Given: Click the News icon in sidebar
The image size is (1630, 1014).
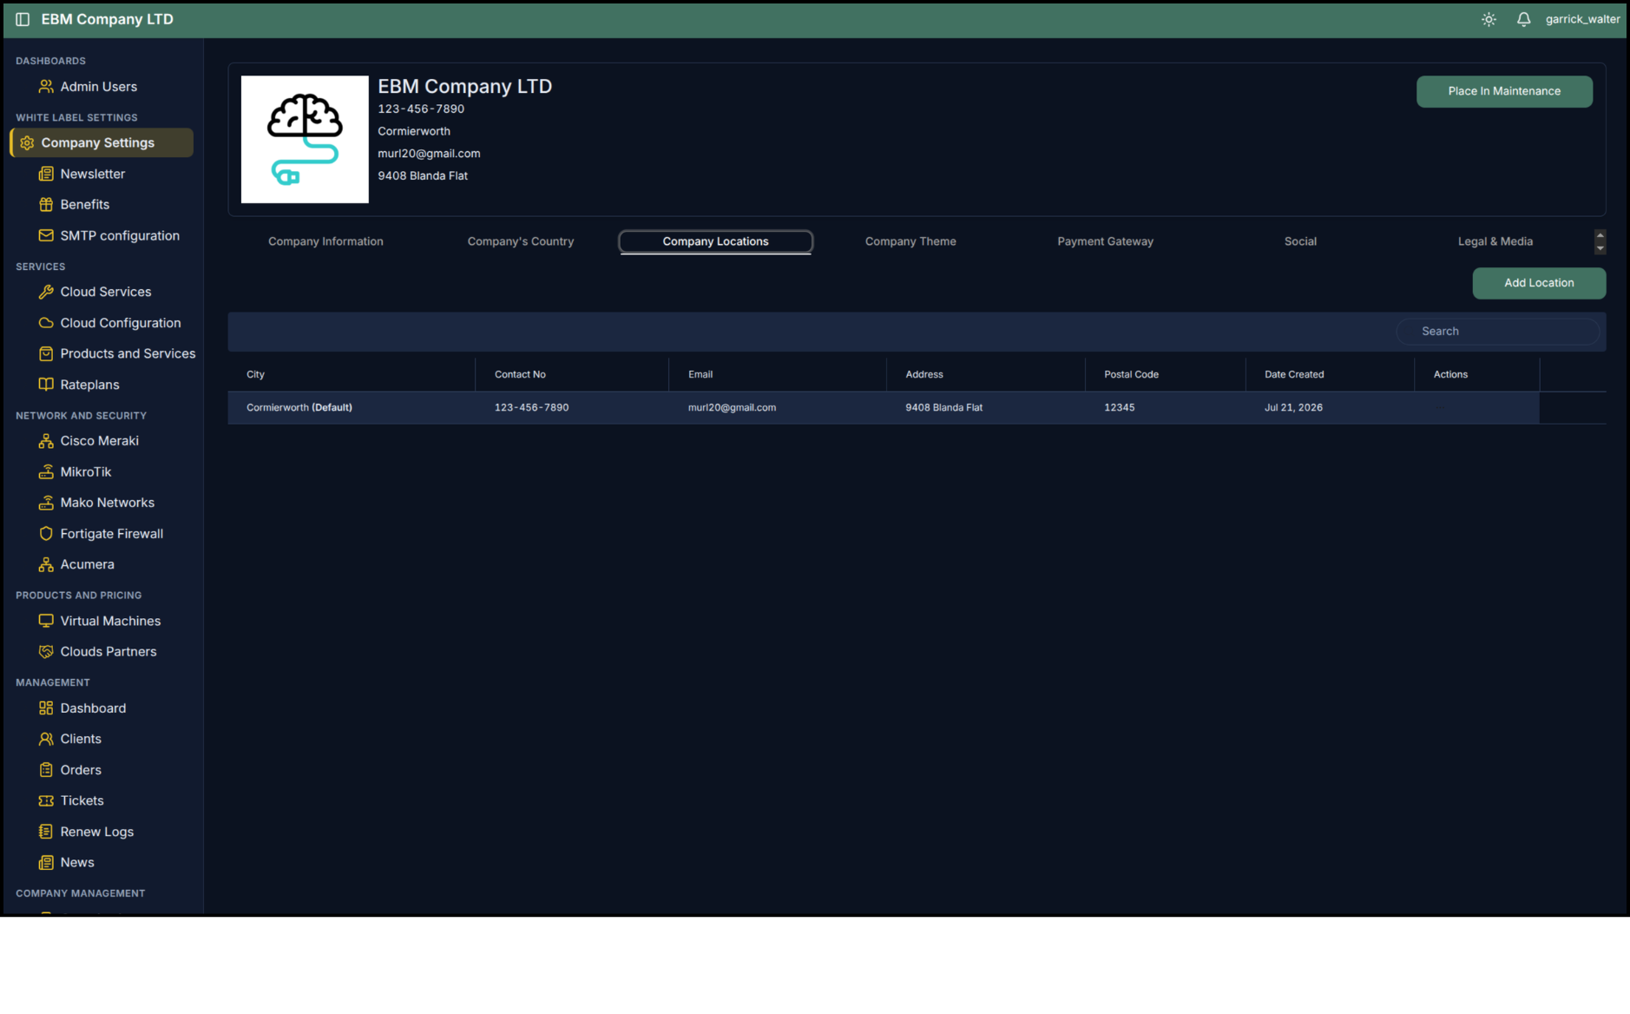Looking at the screenshot, I should [x=46, y=863].
